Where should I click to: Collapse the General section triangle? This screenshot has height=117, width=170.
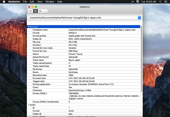coord(29,27)
